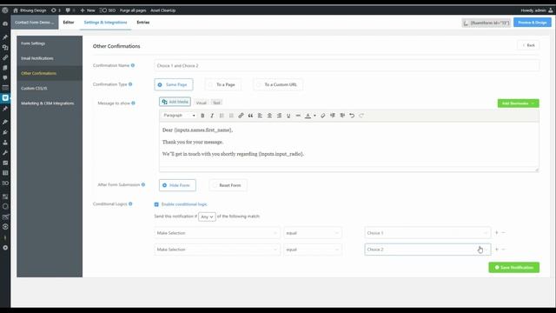Insert numbered list in message editor
Screen dimensions: 556x313
231,116
